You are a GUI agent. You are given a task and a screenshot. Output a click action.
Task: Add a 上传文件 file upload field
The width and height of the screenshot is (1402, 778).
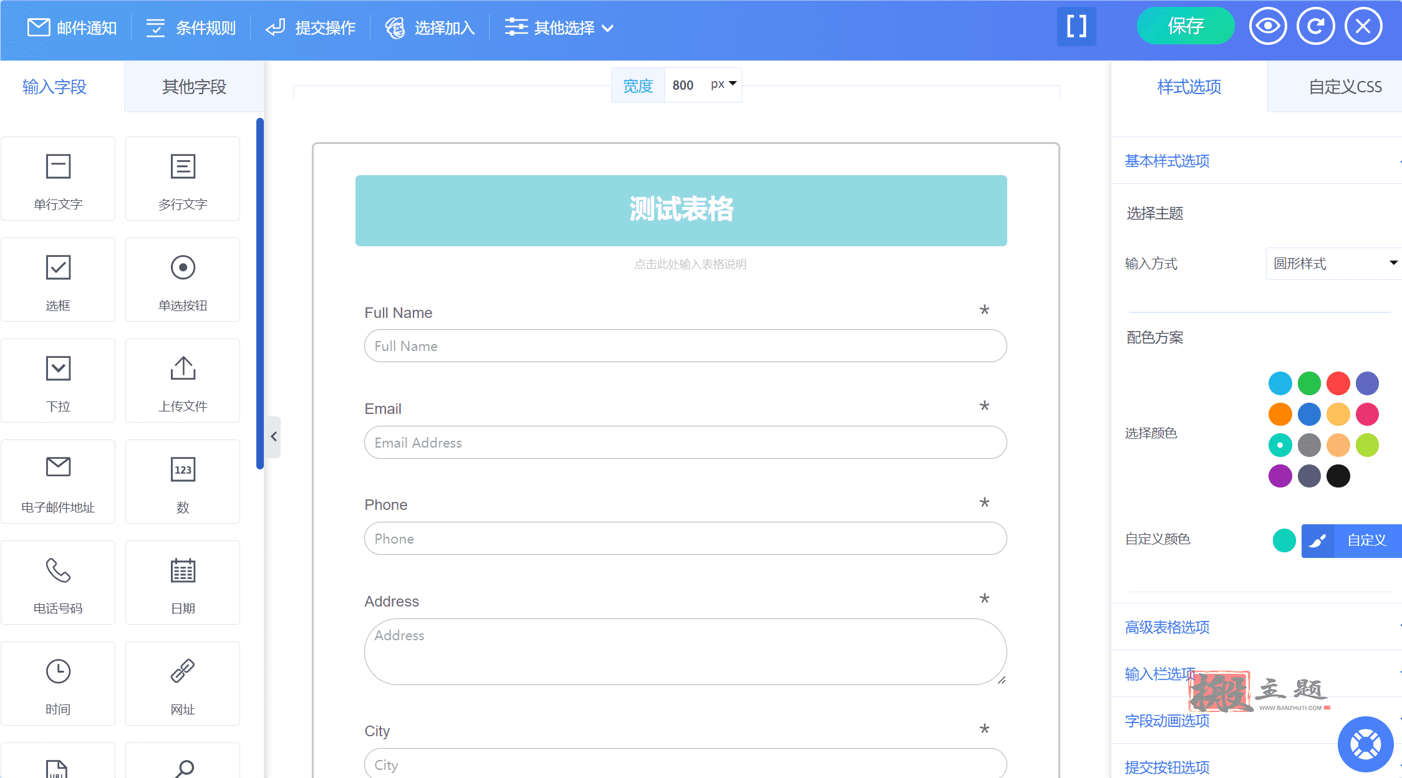tap(183, 381)
